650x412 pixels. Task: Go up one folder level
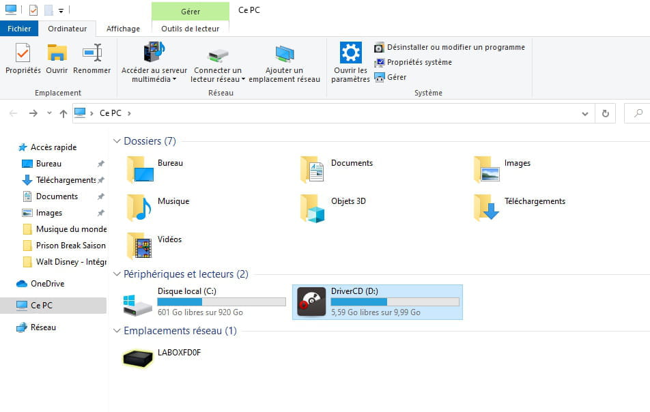(x=63, y=113)
